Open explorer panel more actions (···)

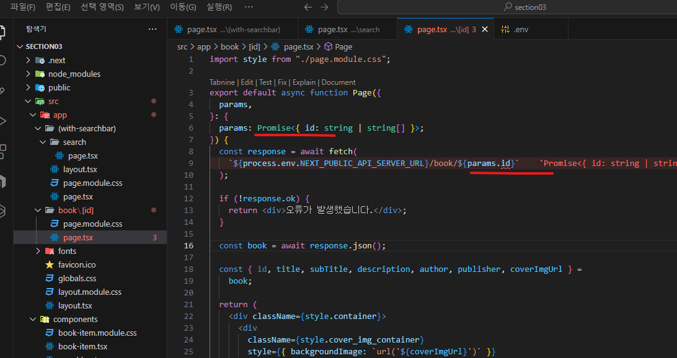click(153, 29)
